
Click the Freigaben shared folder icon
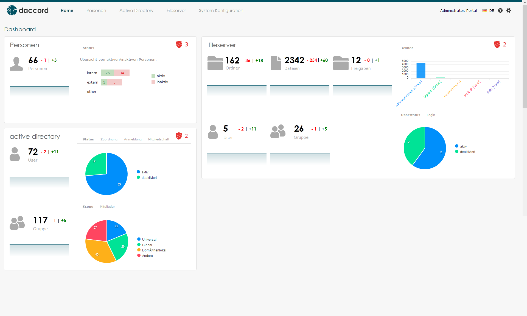point(341,63)
